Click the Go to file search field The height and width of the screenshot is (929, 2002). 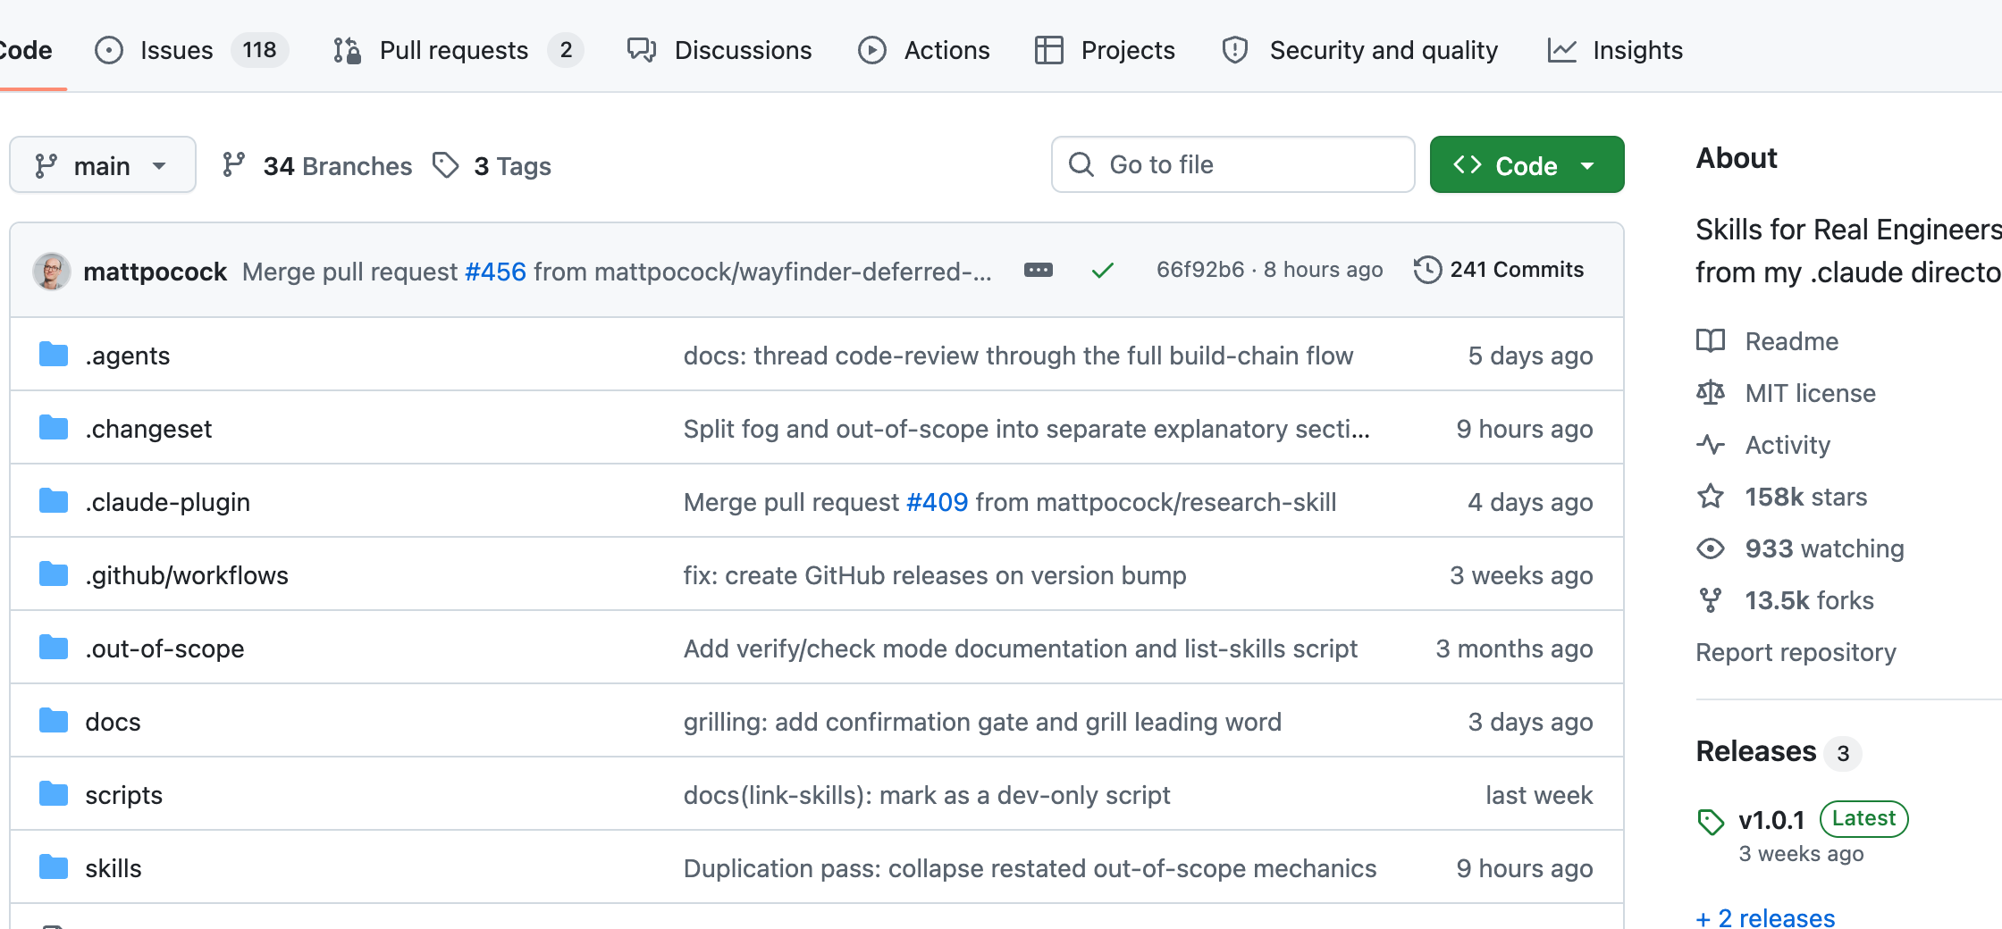tap(1233, 164)
